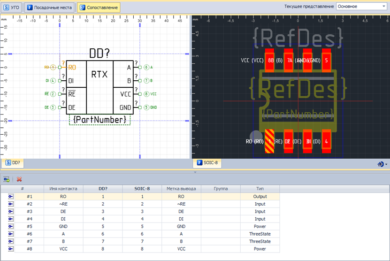The image size is (390, 261).
Task: Select contact name cell GND
Action: [x=63, y=226]
